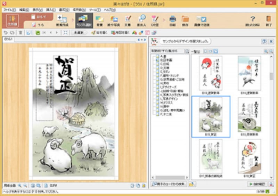This screenshot has height=196, width=278.
Task: Click the 住所録 (address book) icon
Action: (x=13, y=21)
